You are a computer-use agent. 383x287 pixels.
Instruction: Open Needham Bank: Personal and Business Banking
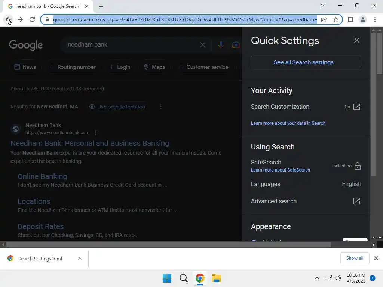[x=90, y=143]
